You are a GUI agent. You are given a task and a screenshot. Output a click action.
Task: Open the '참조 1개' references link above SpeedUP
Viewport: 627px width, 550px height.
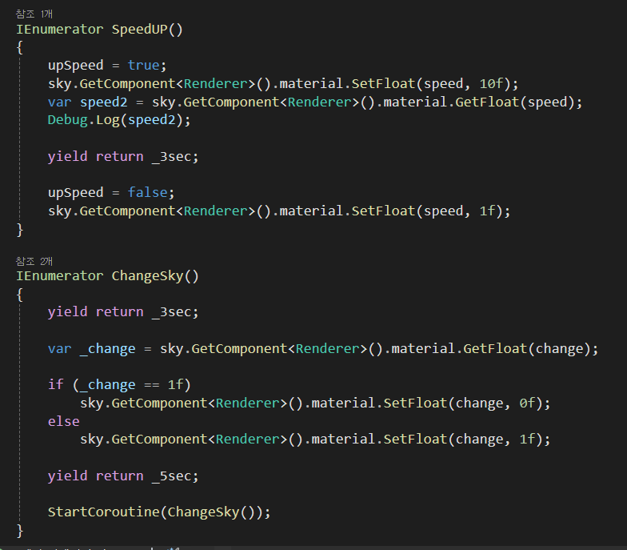(x=34, y=14)
